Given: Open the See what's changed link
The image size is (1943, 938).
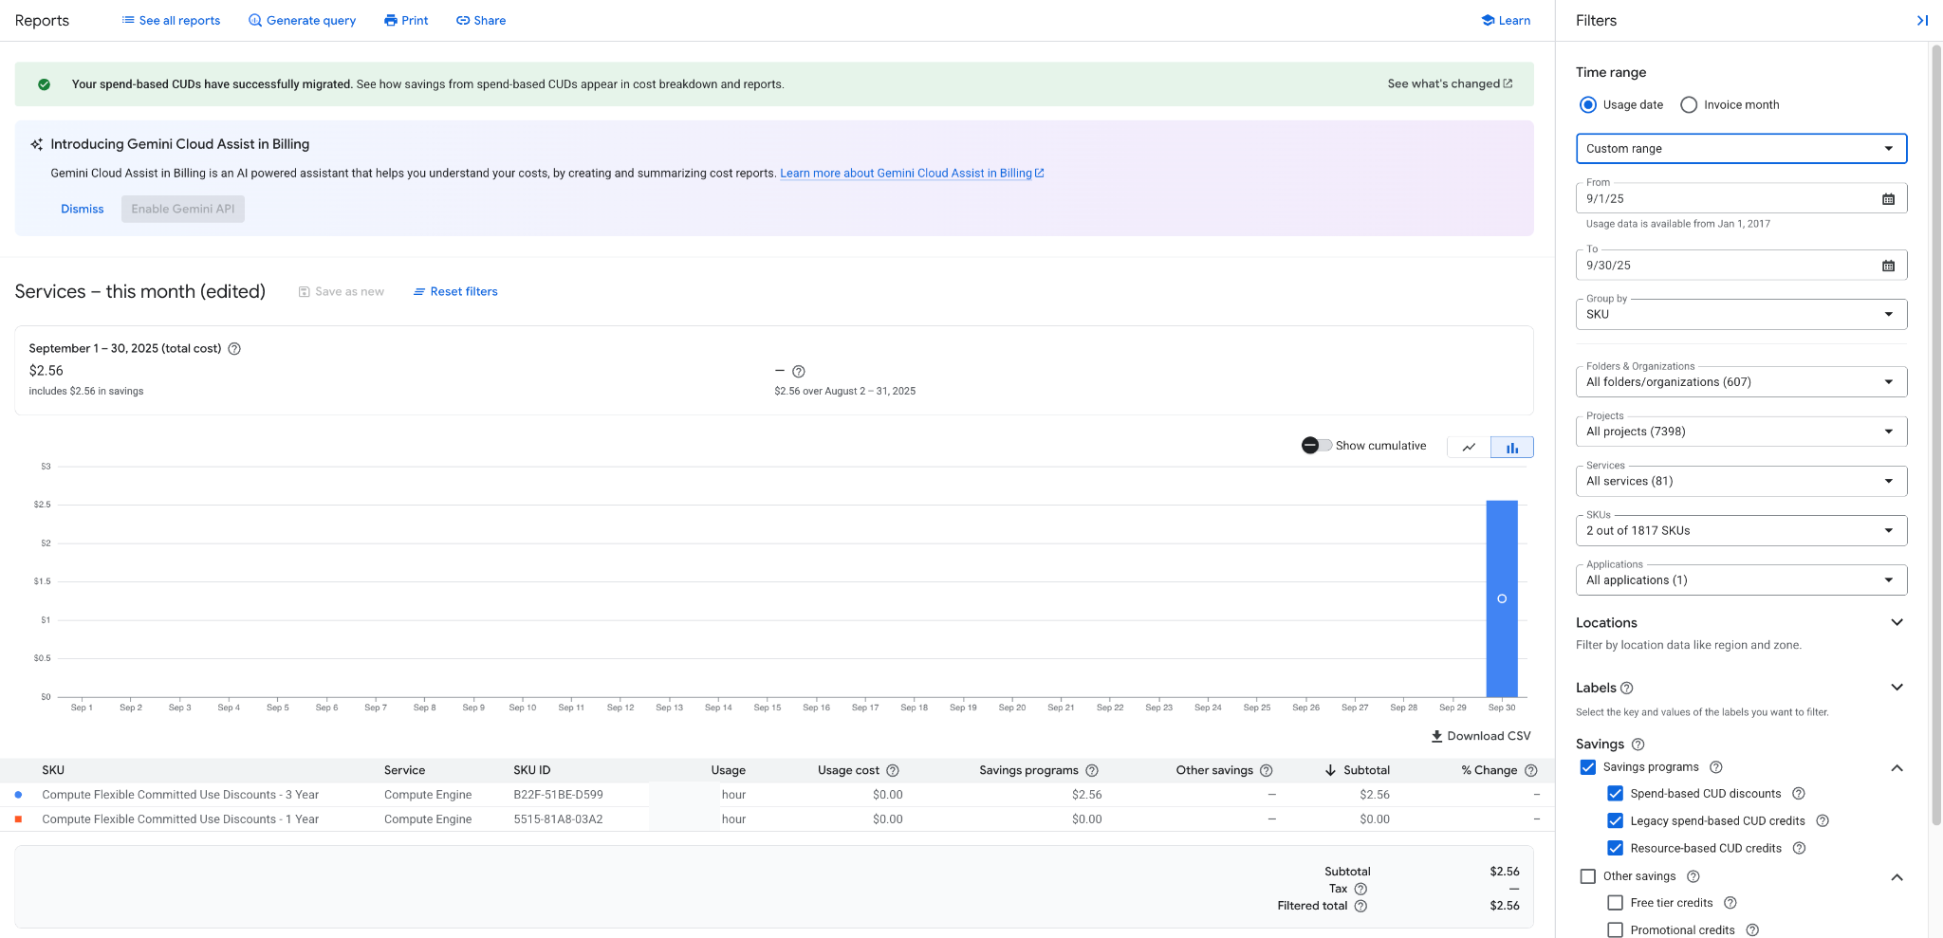Looking at the screenshot, I should 1450,83.
